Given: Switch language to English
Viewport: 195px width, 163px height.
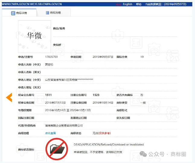Looking at the screenshot, I should coord(127,4).
